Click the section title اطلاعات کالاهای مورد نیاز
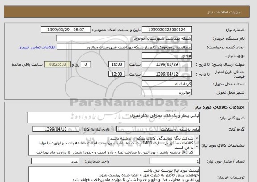The width and height of the screenshot is (257, 182). coord(220,107)
